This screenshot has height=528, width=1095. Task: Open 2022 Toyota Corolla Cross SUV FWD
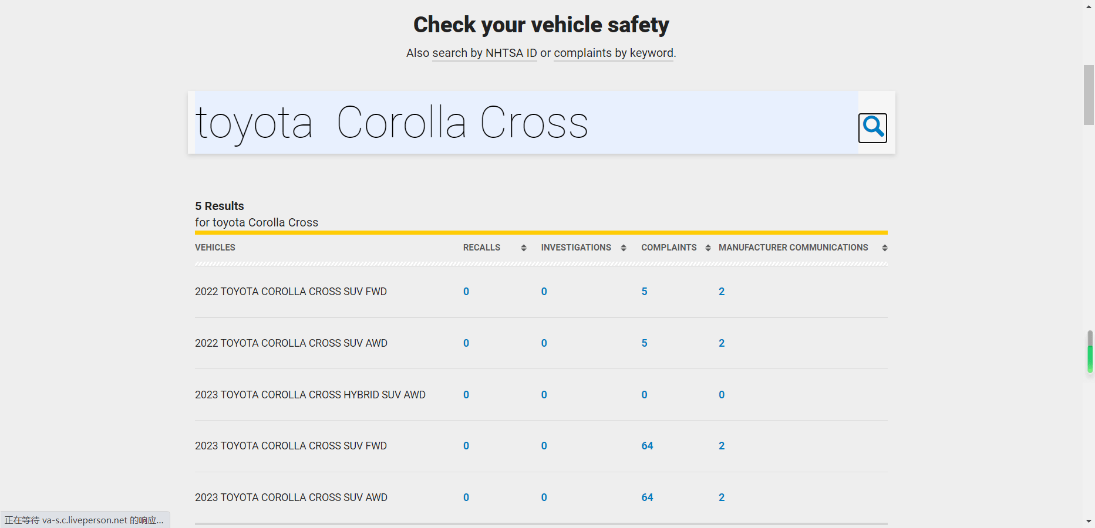(291, 292)
